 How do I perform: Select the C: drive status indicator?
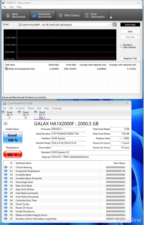point(3,112)
